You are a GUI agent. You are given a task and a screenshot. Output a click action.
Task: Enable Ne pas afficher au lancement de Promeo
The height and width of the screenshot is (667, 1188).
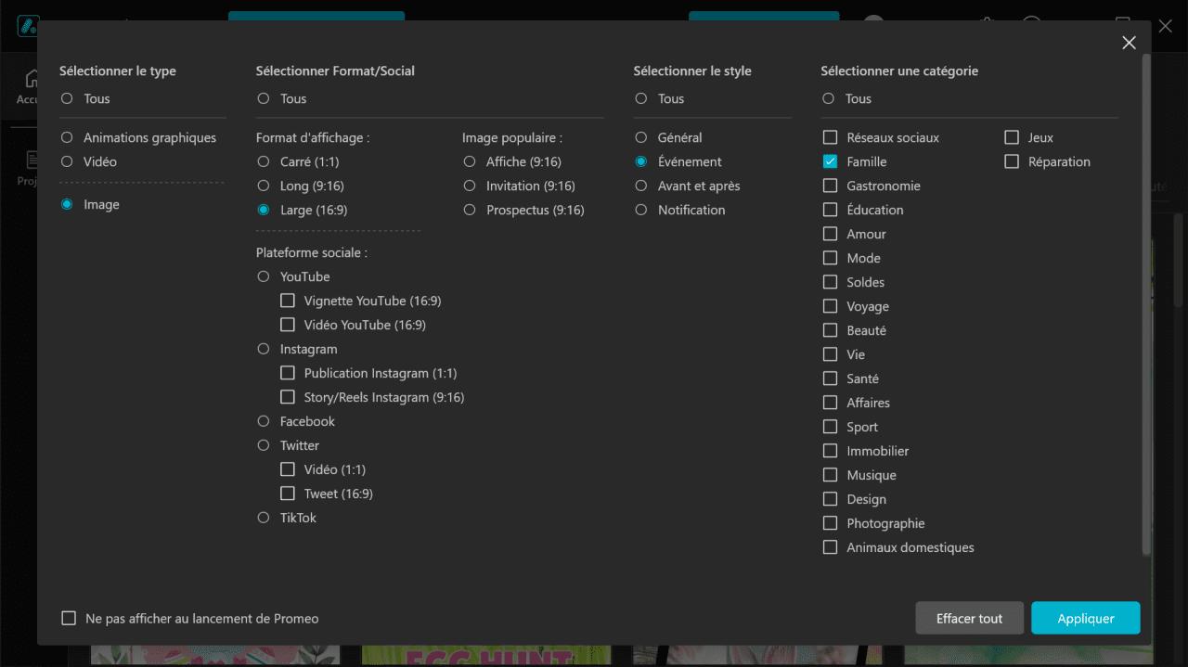click(69, 618)
